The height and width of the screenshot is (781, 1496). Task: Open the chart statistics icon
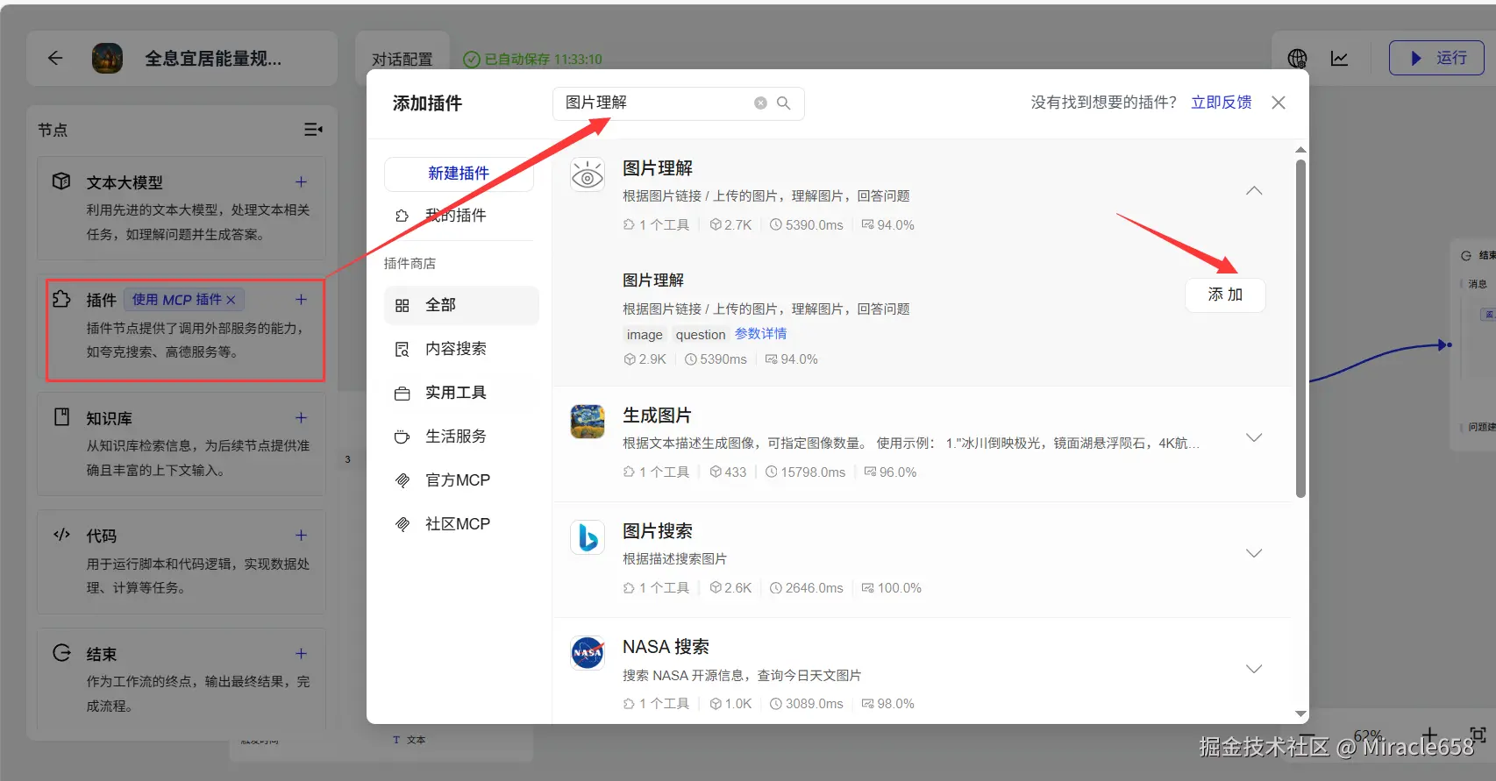tap(1339, 59)
